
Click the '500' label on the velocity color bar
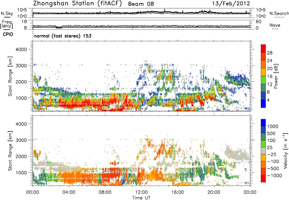click(271, 134)
